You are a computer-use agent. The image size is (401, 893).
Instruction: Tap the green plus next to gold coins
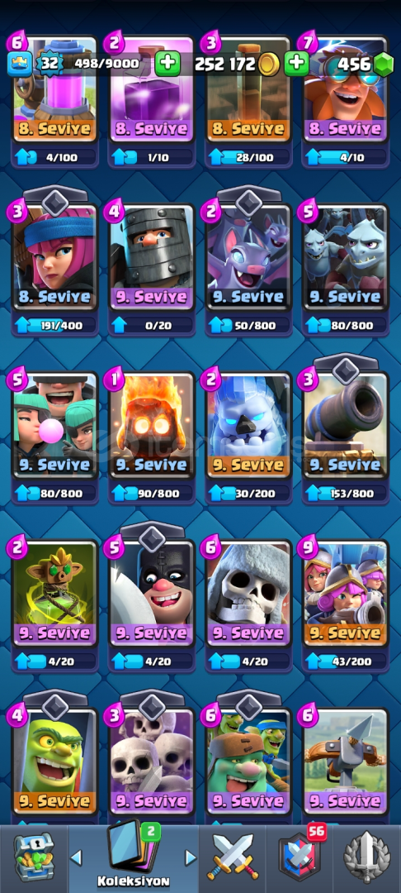coord(296,64)
